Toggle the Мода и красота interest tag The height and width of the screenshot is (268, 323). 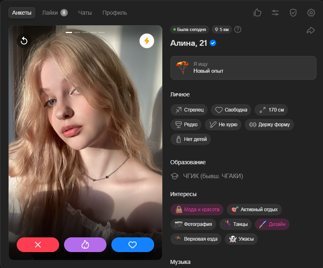pyautogui.click(x=197, y=210)
